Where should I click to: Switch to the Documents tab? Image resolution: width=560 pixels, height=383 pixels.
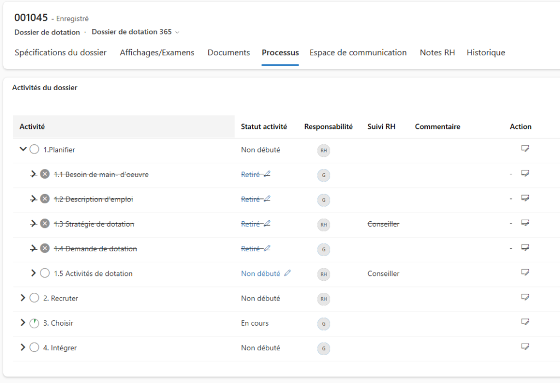click(229, 52)
